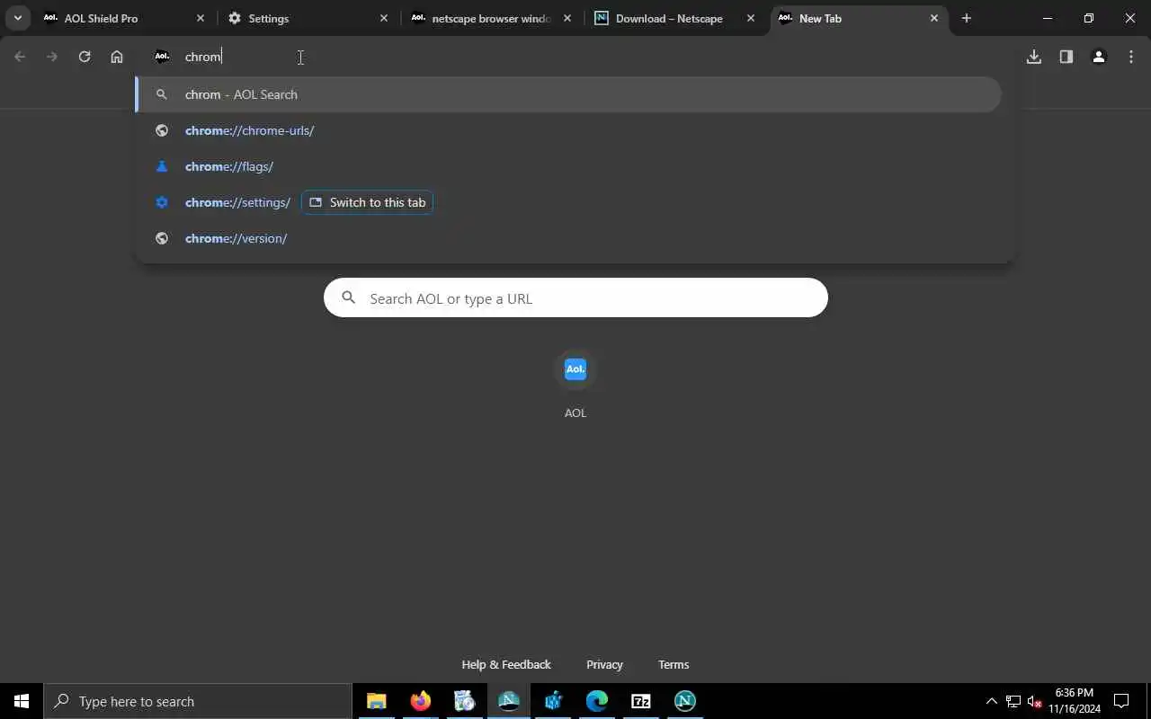Open the downloads panel
The width and height of the screenshot is (1151, 719).
pos(1034,57)
